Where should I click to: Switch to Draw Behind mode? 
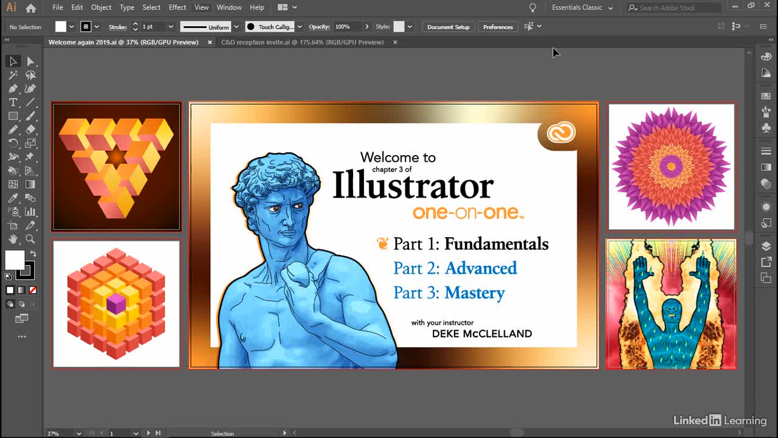[x=22, y=304]
